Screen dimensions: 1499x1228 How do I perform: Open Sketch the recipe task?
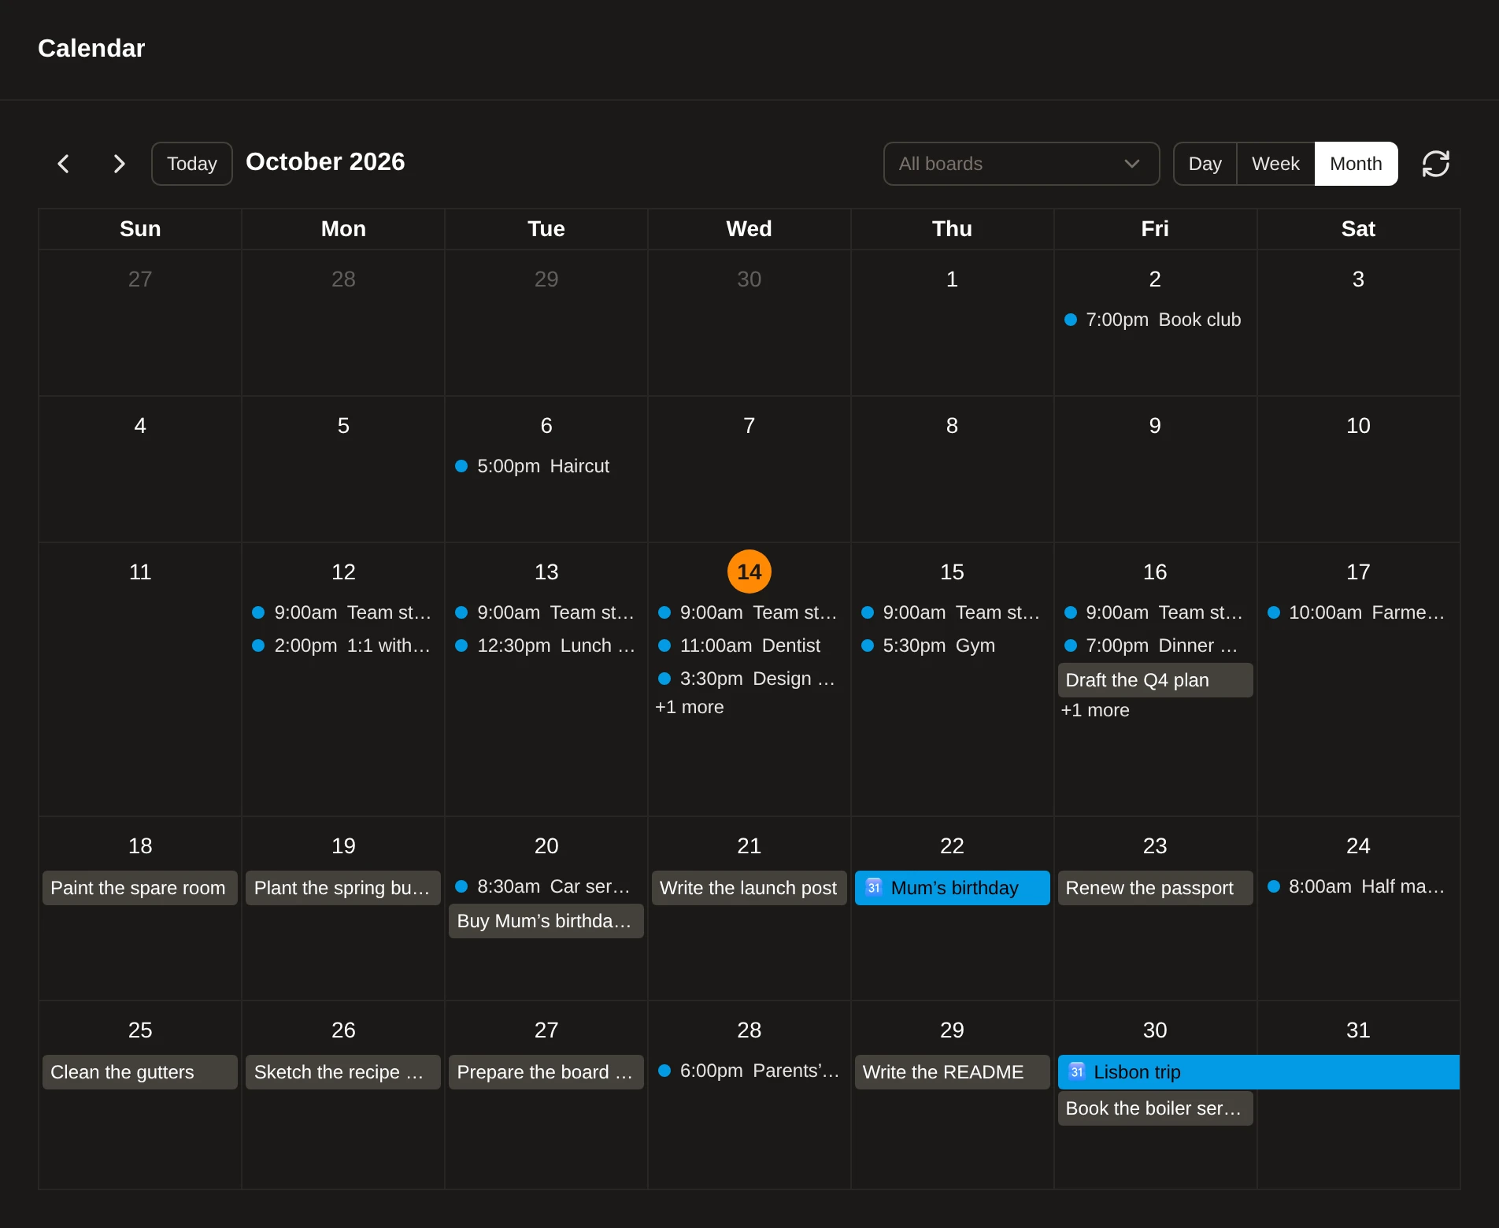pyautogui.click(x=343, y=1072)
